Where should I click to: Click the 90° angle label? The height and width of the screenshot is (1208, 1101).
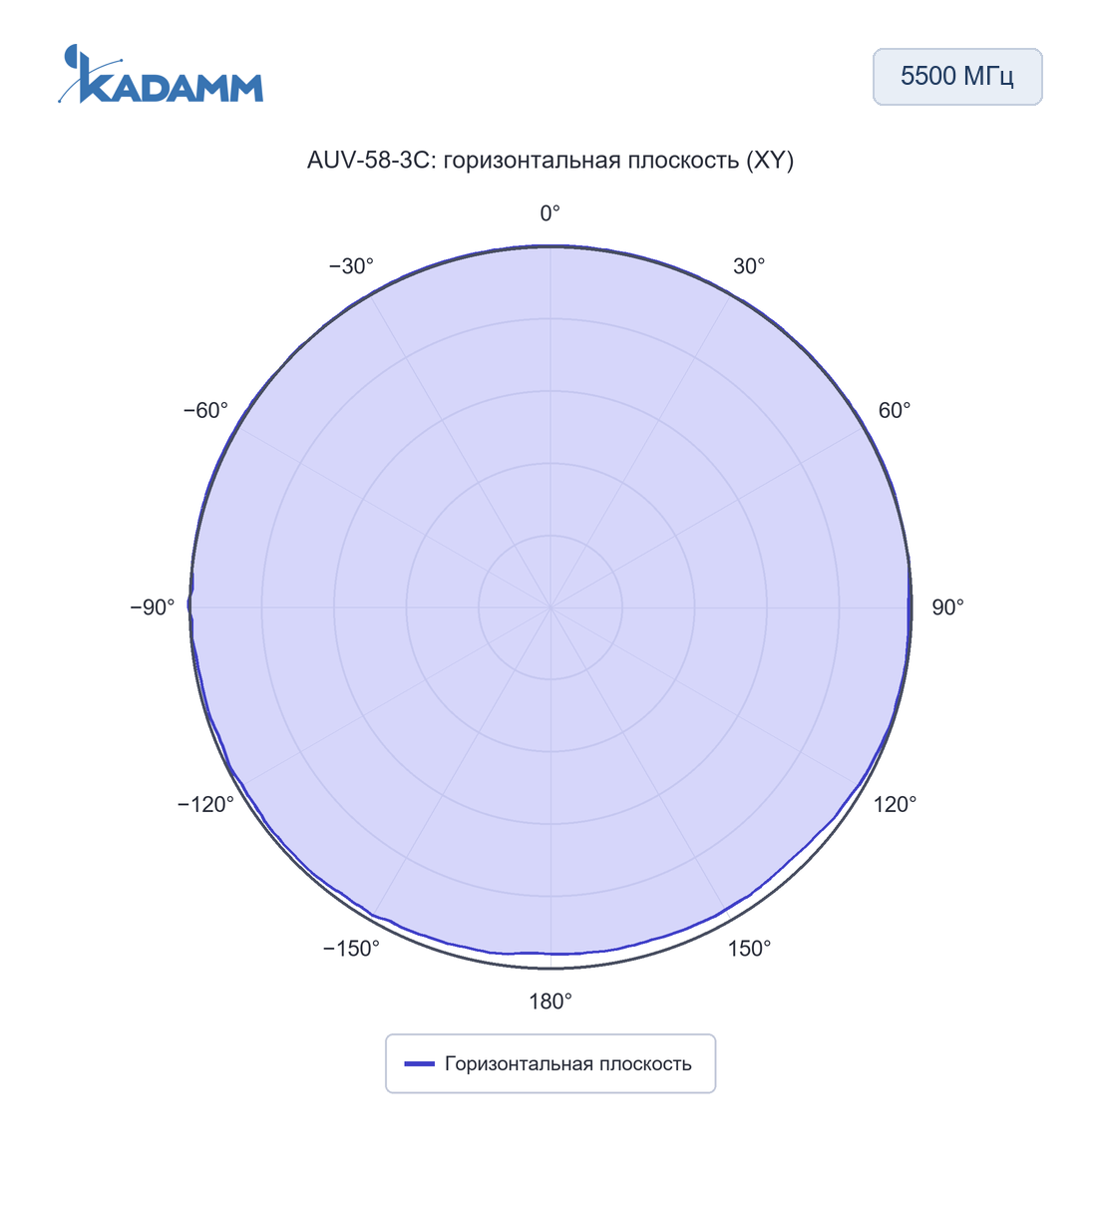tap(948, 607)
